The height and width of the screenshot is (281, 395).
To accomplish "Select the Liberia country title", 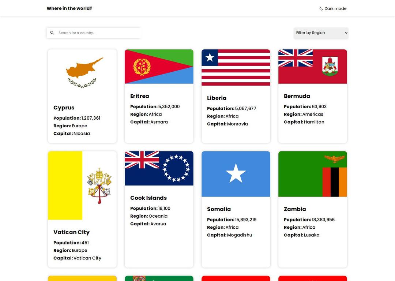I will coord(217,98).
